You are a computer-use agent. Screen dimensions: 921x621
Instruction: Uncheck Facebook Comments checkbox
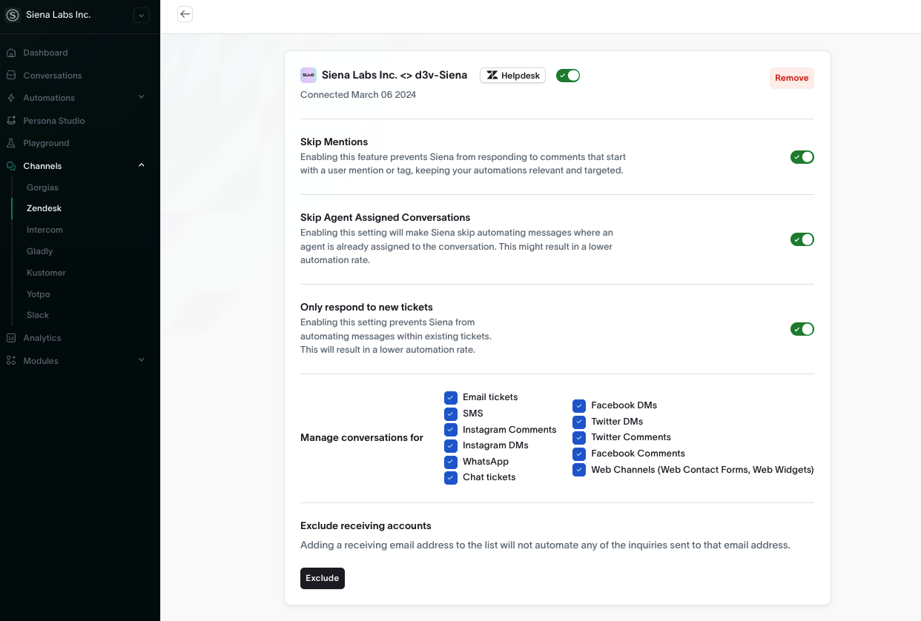pos(579,454)
